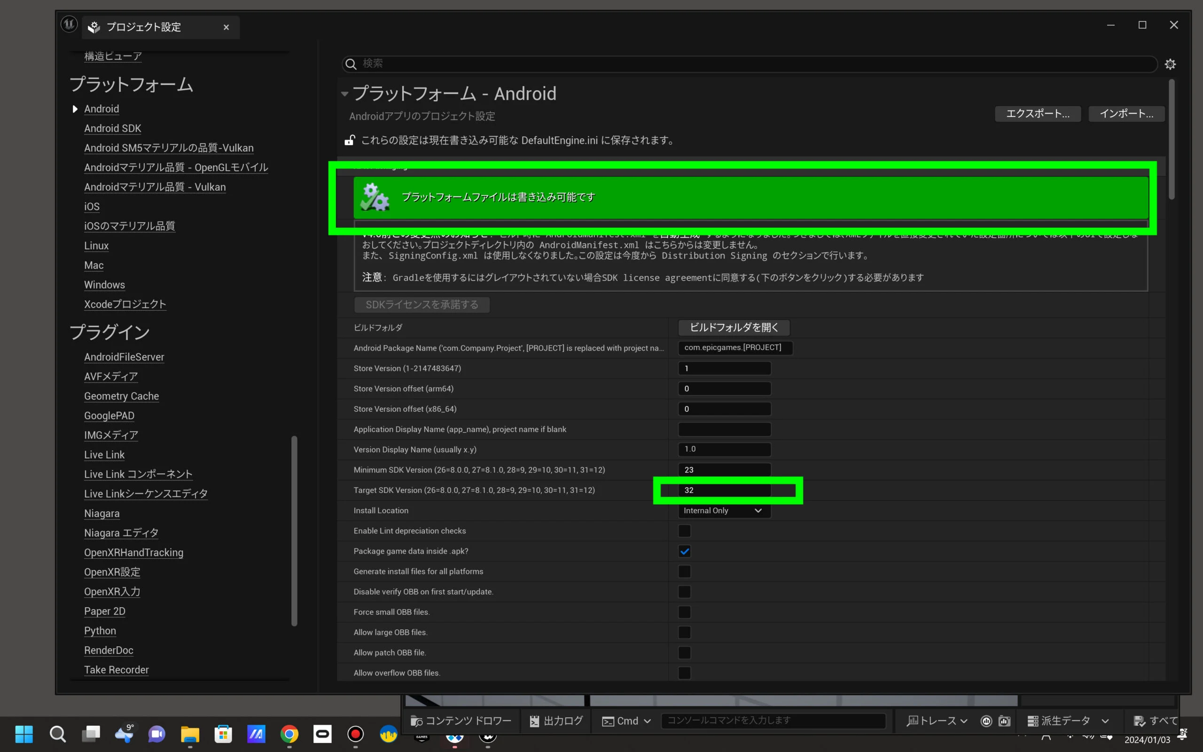
Task: Open the Niagara plugin settings
Action: pyautogui.click(x=102, y=513)
